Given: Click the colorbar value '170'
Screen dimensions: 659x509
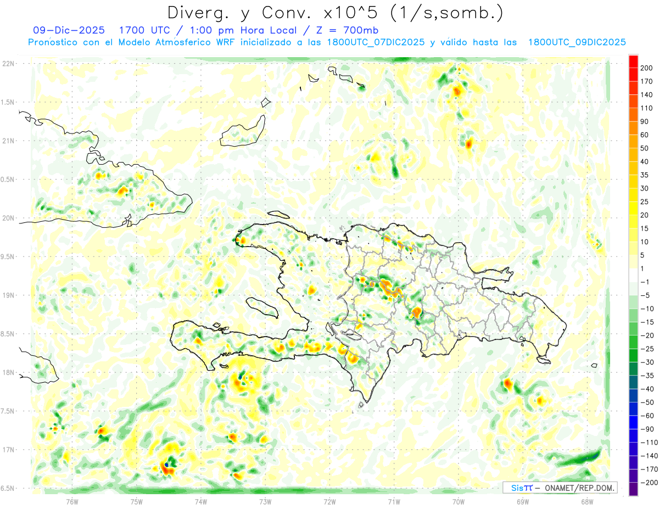Looking at the screenshot, I should pos(647,81).
